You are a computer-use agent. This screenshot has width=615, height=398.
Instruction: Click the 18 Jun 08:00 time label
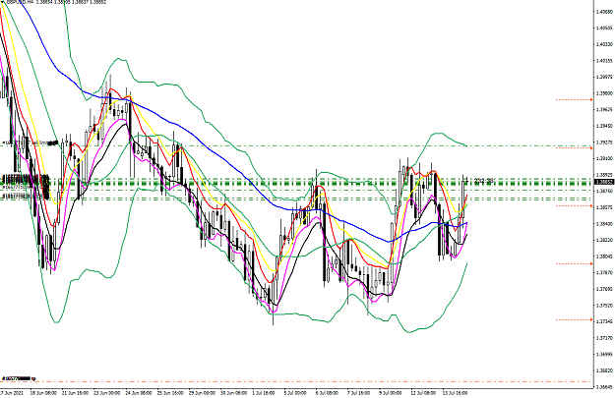click(43, 393)
